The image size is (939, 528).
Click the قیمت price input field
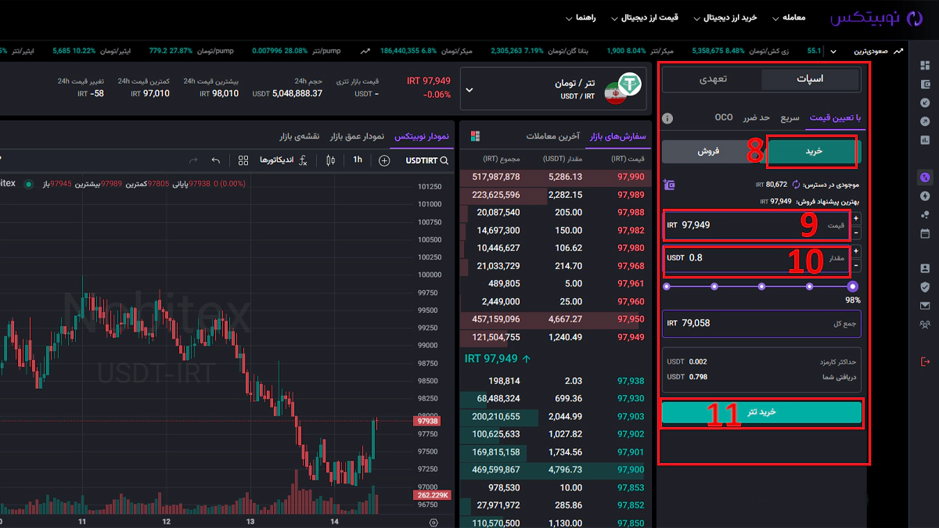click(756, 225)
